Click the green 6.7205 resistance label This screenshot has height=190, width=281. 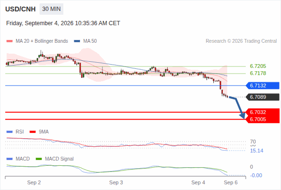258,66
